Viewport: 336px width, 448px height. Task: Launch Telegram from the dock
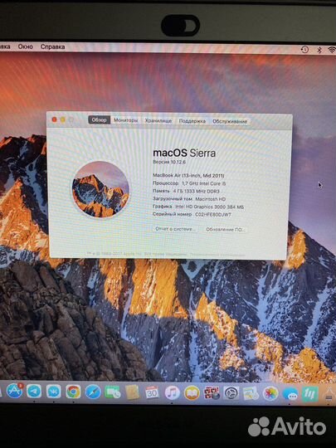tap(34, 391)
